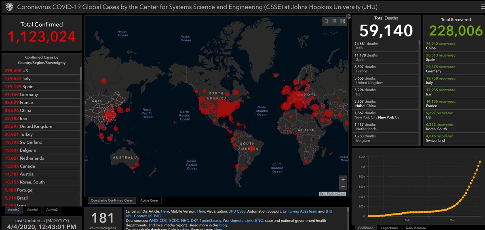
Task: Open the map bookmarks icon
Action: [x=326, y=21]
